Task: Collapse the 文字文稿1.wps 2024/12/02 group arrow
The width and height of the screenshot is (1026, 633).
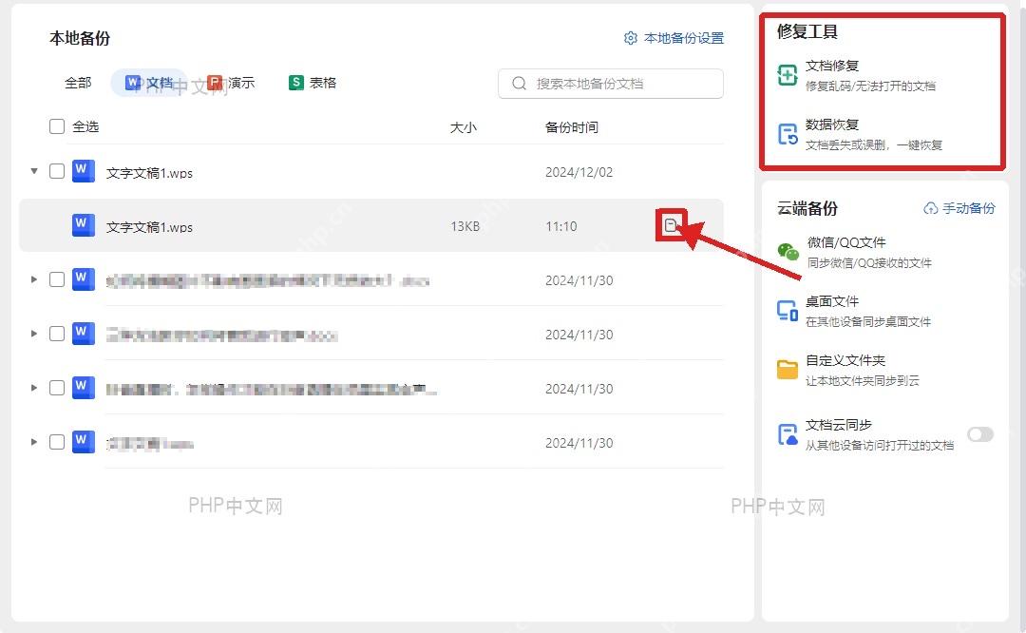Action: [34, 171]
